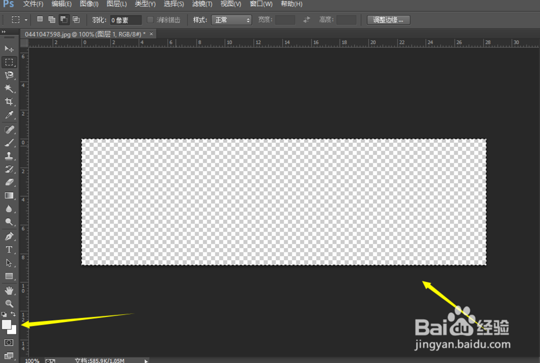The image size is (540, 363).
Task: Select the Horizontal Type tool
Action: [x=9, y=250]
